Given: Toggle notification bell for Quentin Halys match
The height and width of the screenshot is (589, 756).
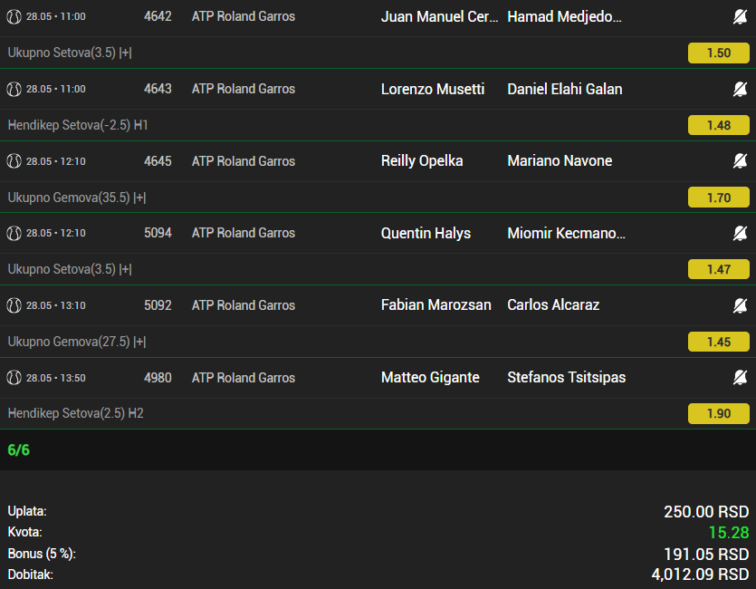Looking at the screenshot, I should 740,233.
